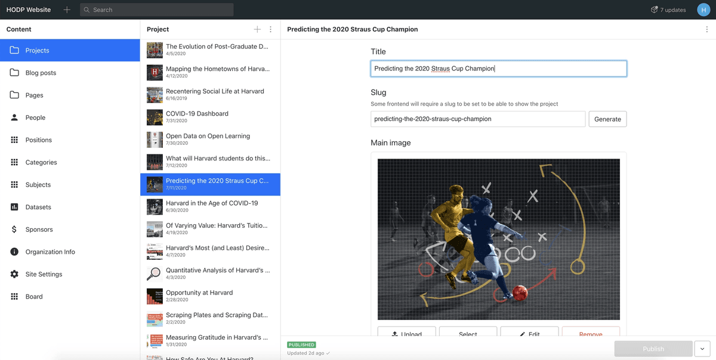The image size is (716, 360).
Task: Click the Edit pencil icon
Action: 522,334
